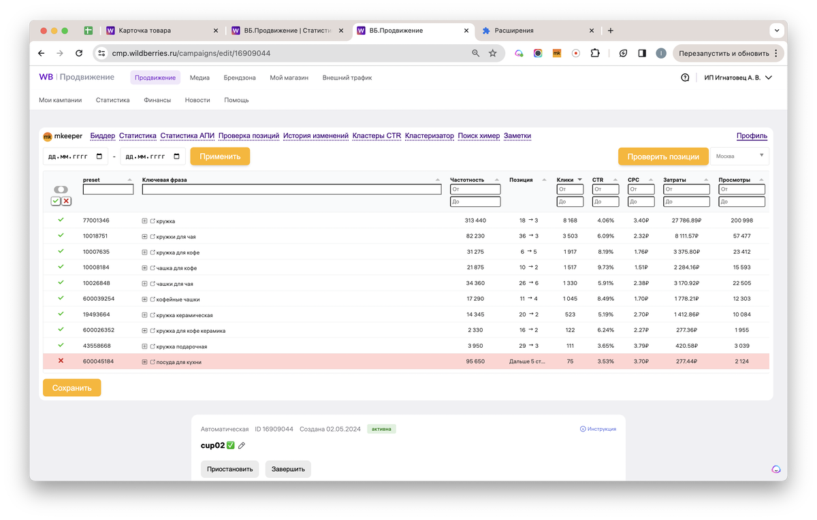Open external link icon for кружки для чая
This screenshot has width=817, height=520.
(x=153, y=237)
